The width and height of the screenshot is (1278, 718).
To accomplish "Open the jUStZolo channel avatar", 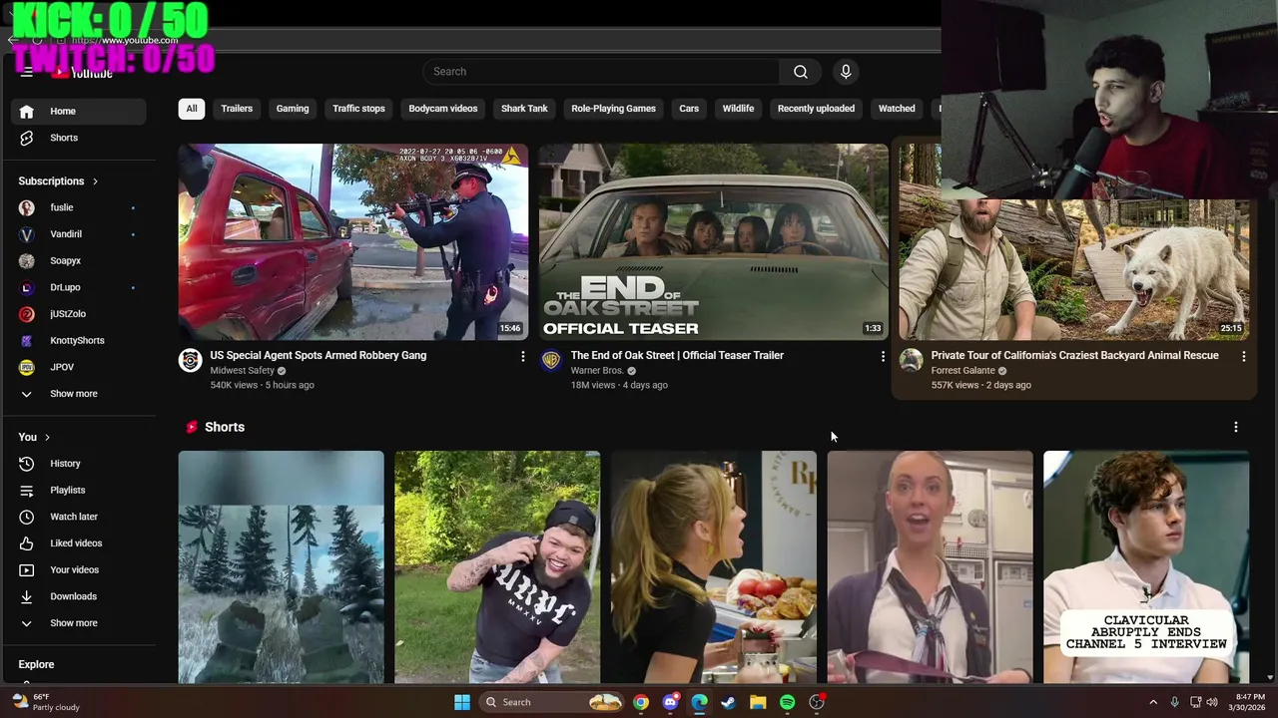I will pos(27,314).
